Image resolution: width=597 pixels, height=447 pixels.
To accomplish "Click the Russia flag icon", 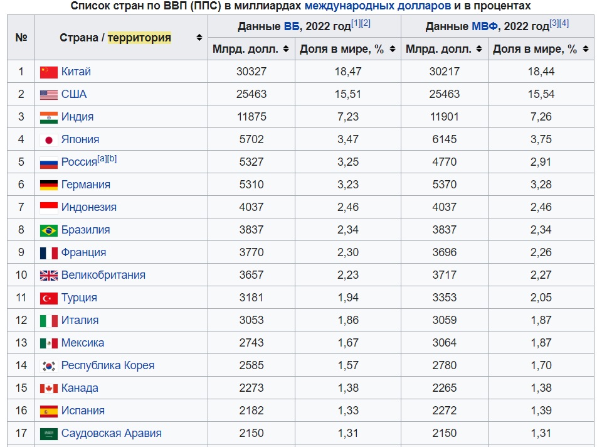I will pyautogui.click(x=49, y=163).
